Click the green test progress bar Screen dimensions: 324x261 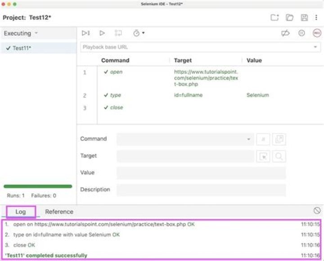38,186
